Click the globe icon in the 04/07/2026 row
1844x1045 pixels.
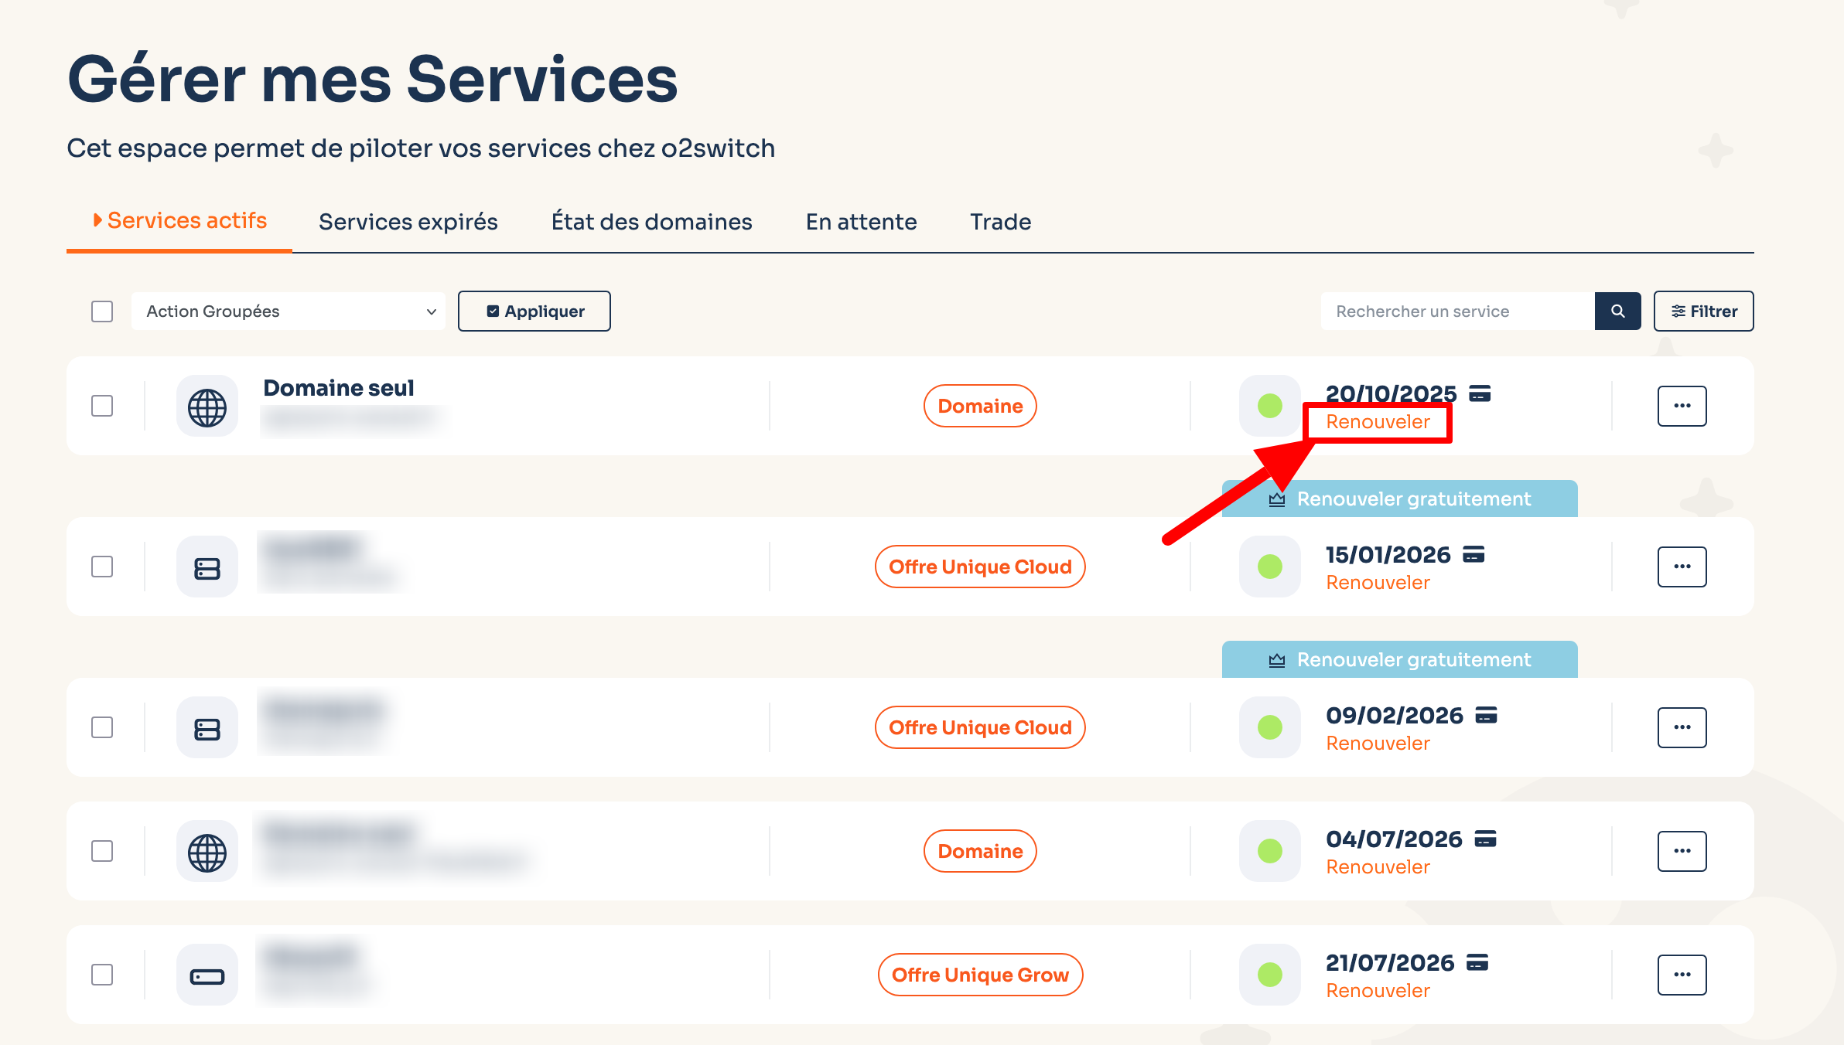click(x=207, y=852)
